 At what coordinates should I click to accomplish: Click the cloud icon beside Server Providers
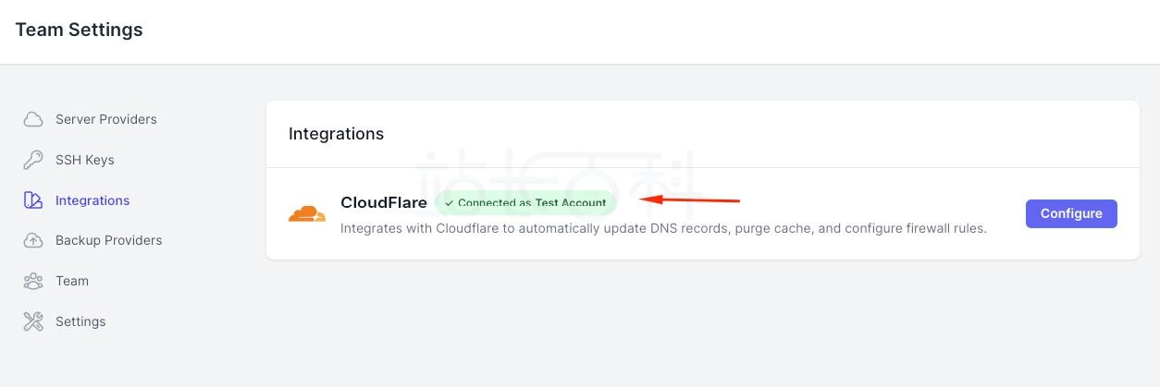(x=33, y=119)
